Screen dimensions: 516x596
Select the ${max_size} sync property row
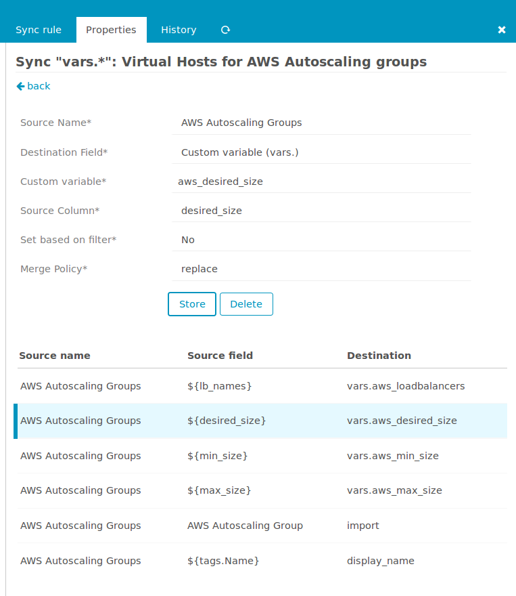(x=262, y=491)
